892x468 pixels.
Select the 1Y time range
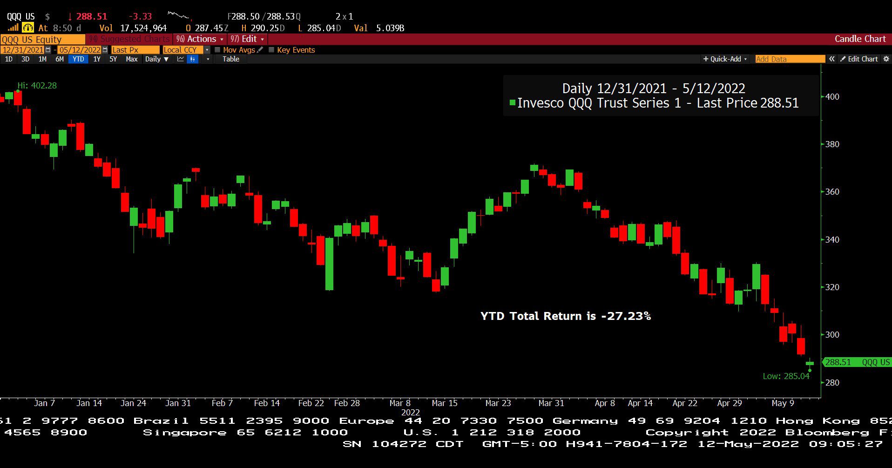pyautogui.click(x=97, y=59)
